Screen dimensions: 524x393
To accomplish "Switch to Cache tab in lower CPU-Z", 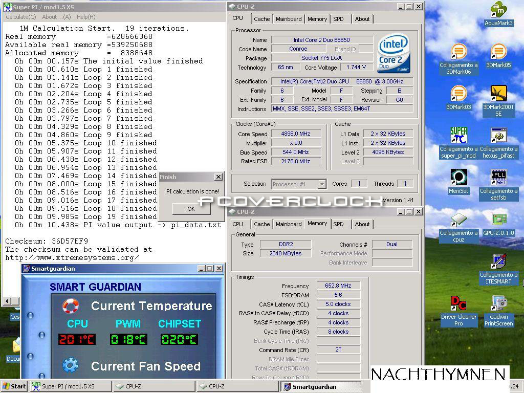I will (x=261, y=224).
